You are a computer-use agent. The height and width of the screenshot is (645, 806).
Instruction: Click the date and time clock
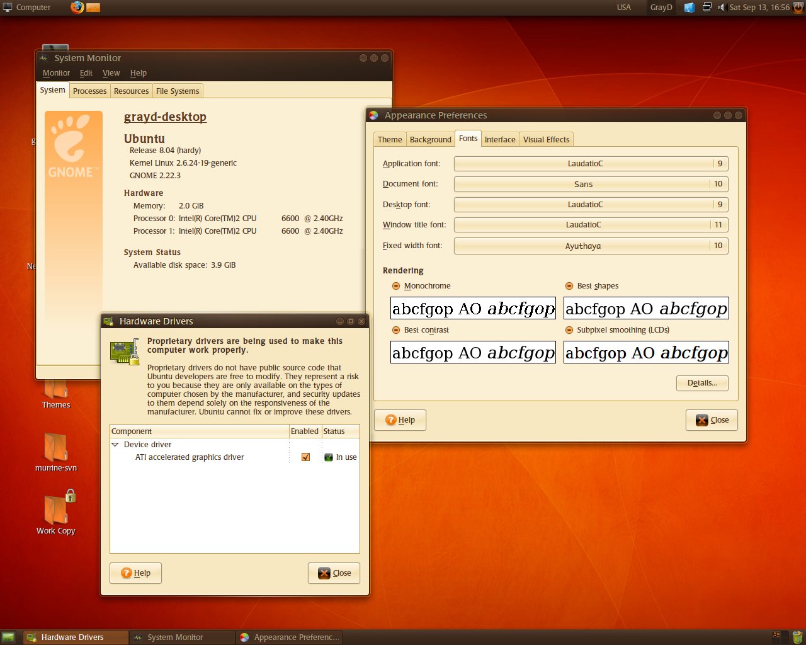click(759, 8)
